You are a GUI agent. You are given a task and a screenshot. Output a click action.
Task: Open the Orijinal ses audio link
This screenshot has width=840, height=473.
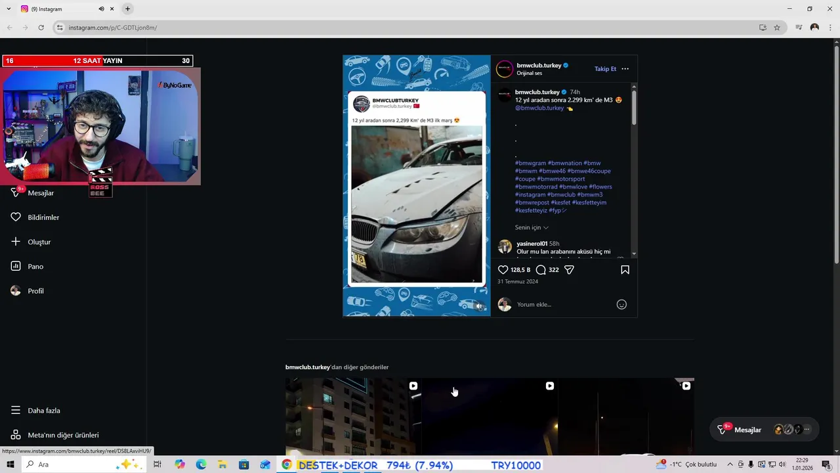tap(530, 73)
